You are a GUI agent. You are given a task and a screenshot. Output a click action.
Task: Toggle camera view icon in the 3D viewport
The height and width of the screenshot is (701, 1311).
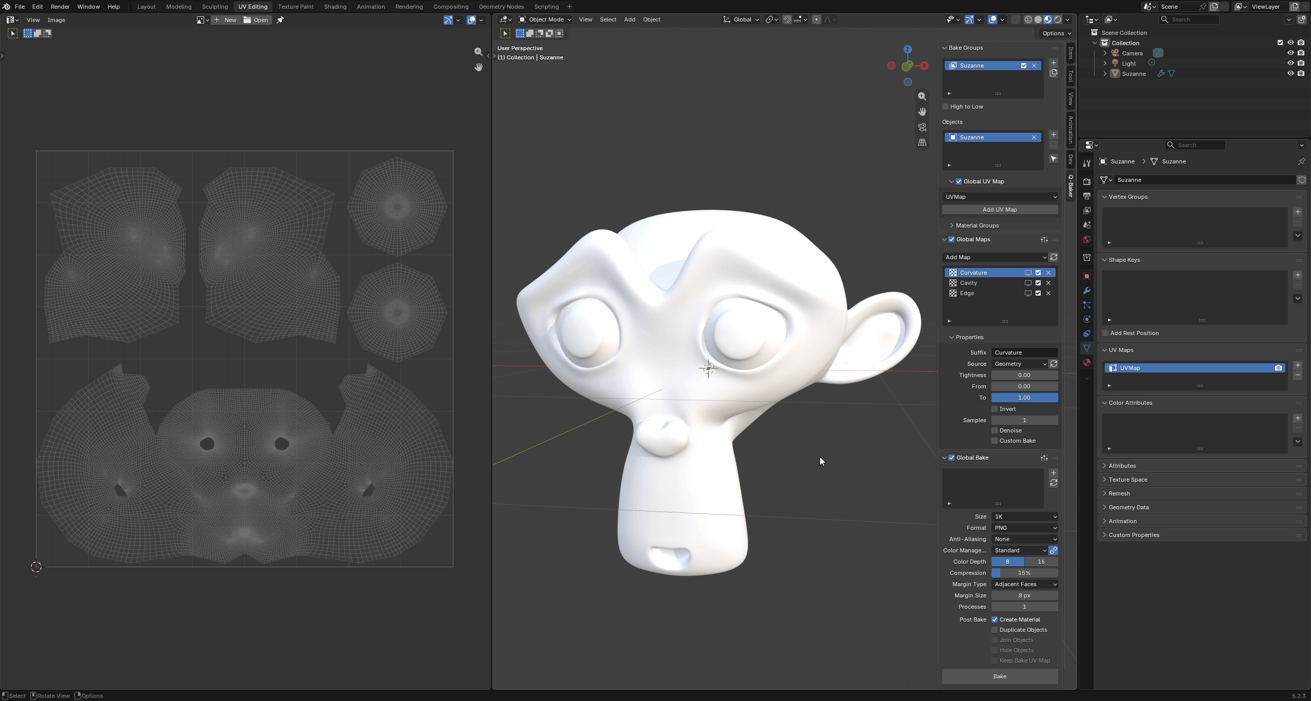[922, 127]
